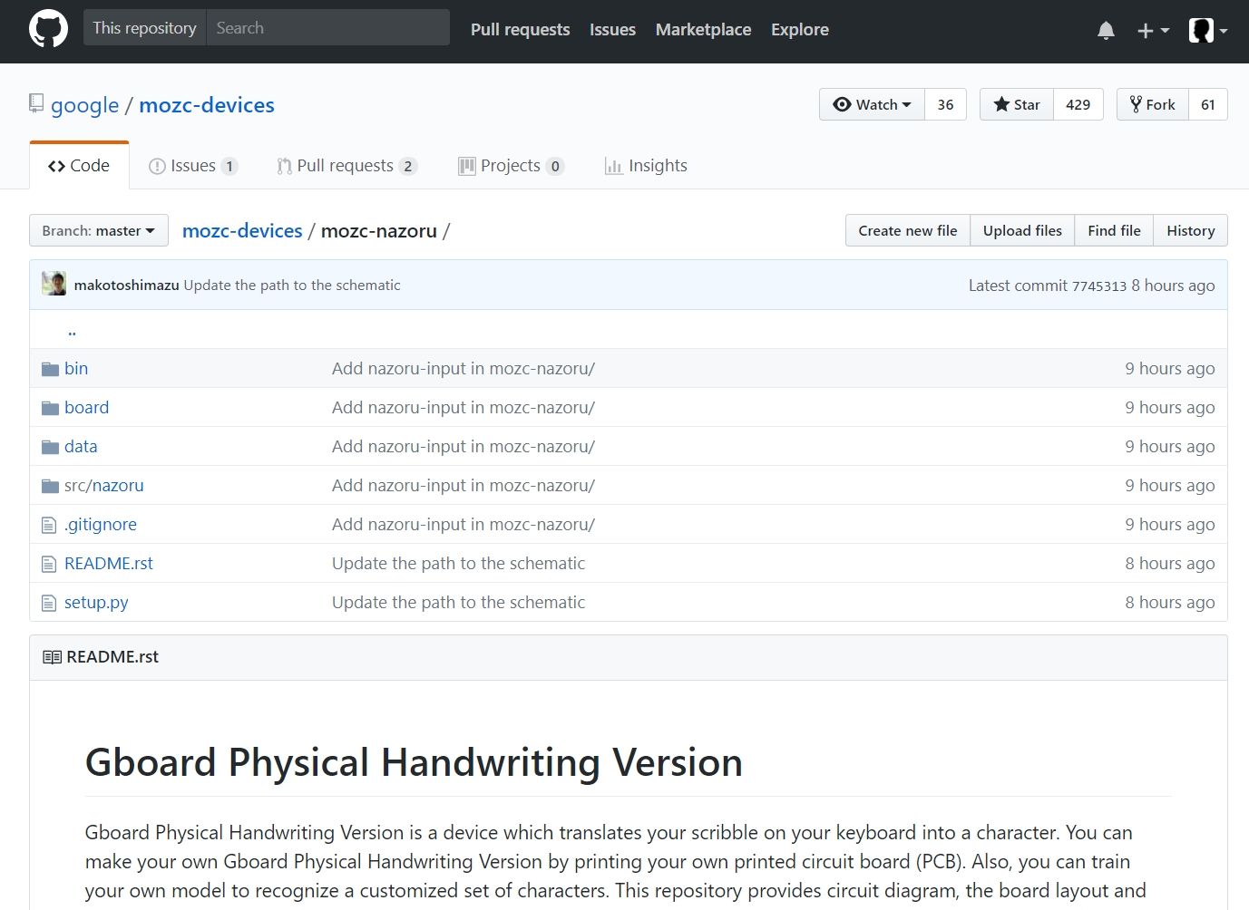This screenshot has width=1249, height=910.
Task: Open Explore in top navigation
Action: pos(800,29)
